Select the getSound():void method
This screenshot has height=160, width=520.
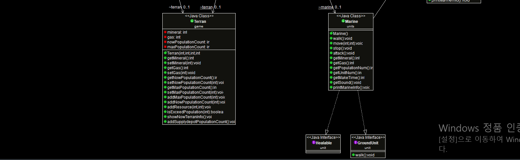[347, 83]
